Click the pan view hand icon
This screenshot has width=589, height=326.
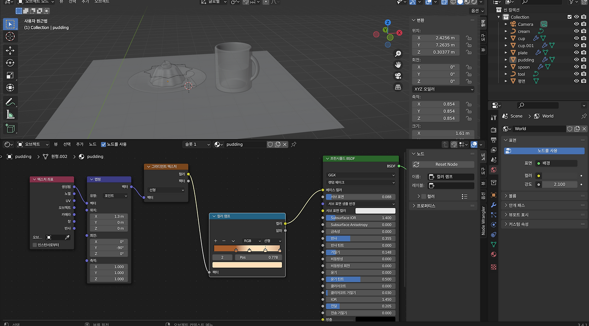tap(398, 65)
